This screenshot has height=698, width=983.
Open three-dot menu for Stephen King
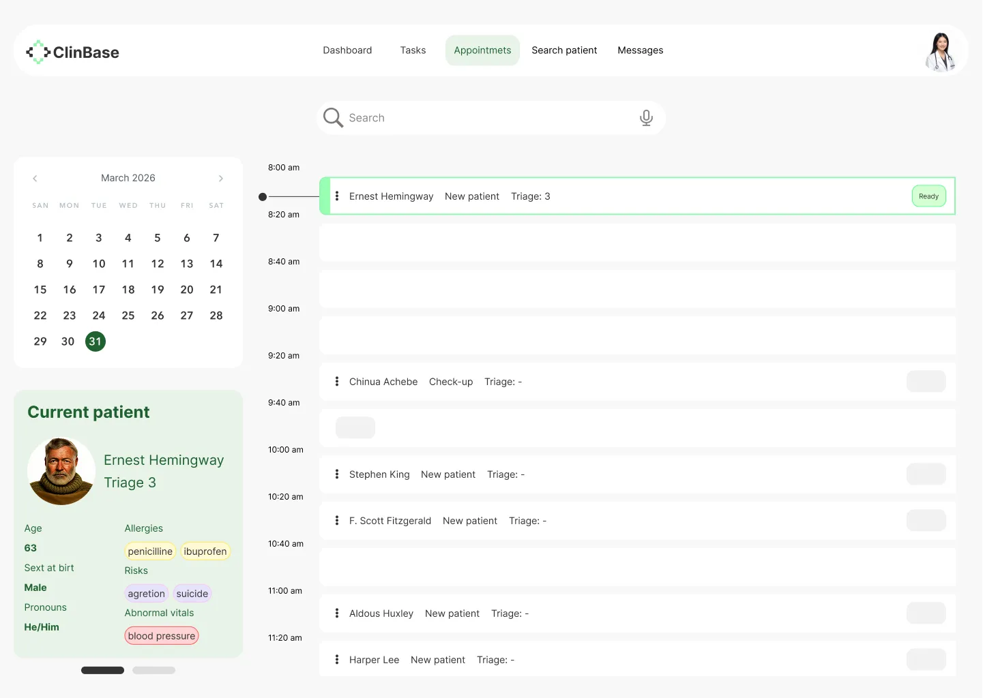(337, 474)
